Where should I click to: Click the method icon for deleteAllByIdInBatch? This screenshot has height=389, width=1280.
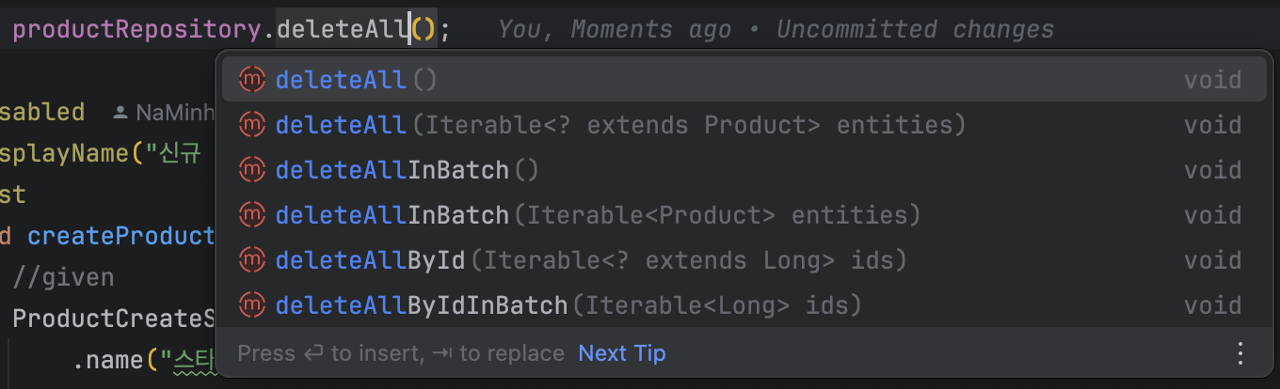[x=251, y=305]
